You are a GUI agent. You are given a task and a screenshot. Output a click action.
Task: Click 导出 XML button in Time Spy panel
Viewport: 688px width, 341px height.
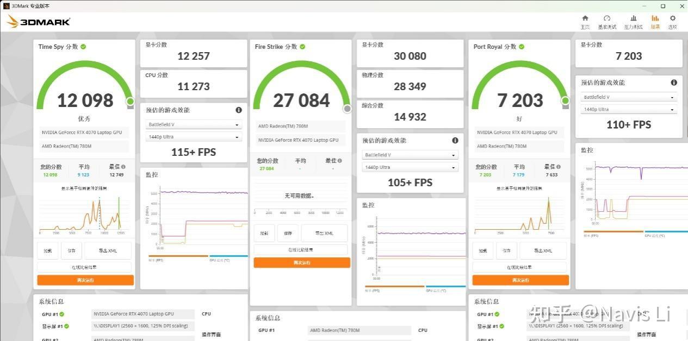108,250
